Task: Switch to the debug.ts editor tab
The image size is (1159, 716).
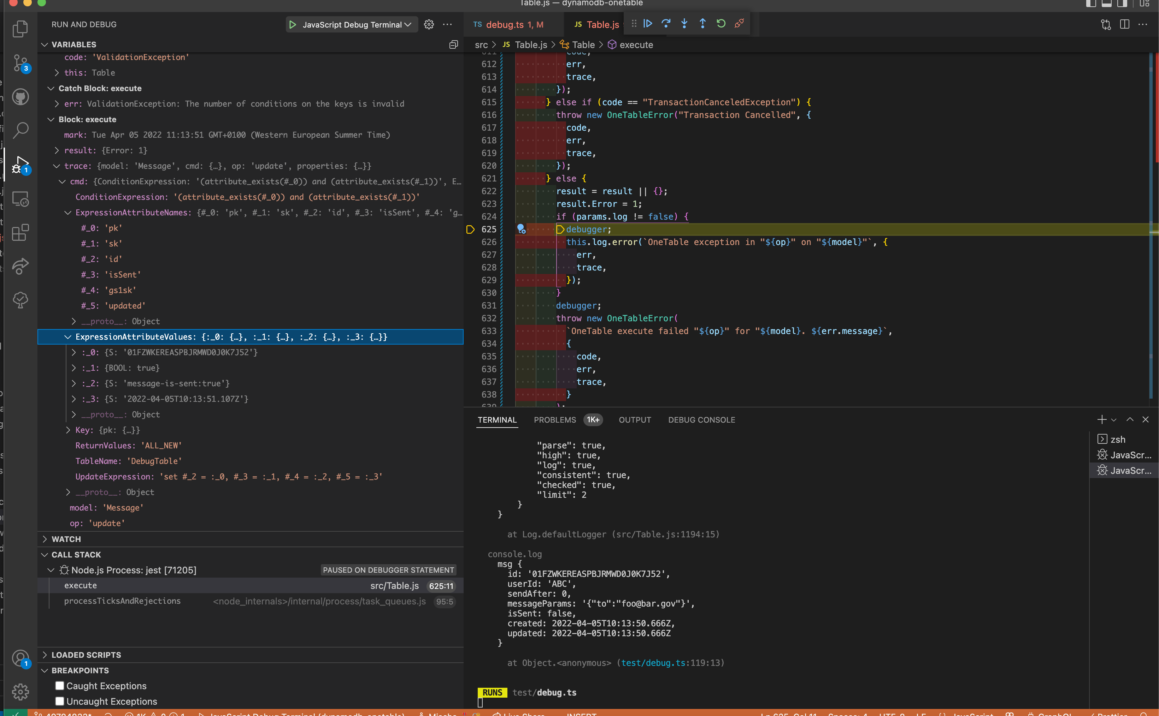Action: point(505,25)
